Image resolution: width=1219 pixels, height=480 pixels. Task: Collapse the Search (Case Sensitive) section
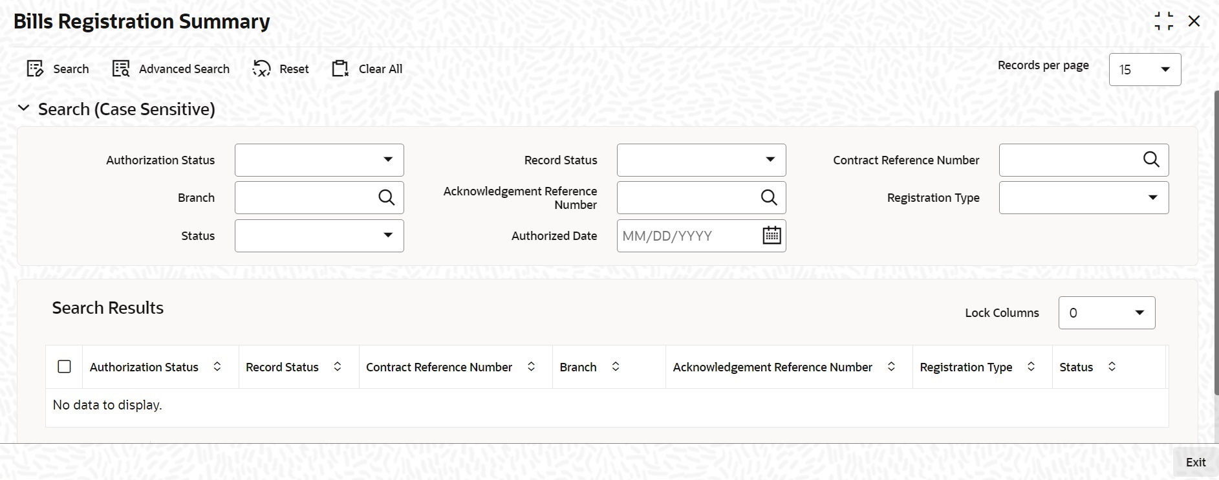click(x=24, y=109)
